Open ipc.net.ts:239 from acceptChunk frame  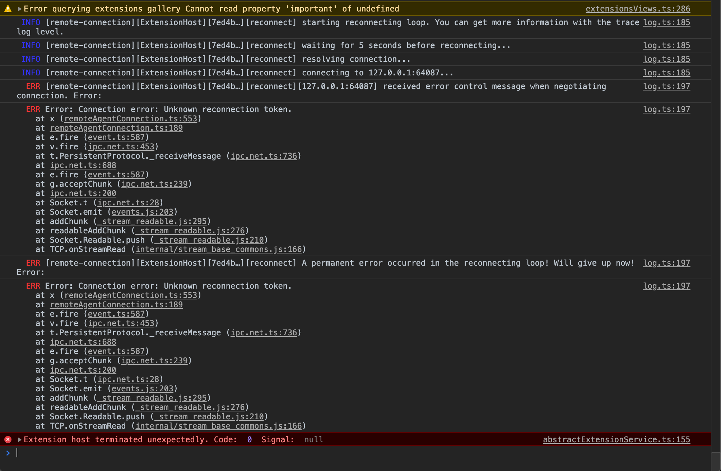pyautogui.click(x=154, y=184)
